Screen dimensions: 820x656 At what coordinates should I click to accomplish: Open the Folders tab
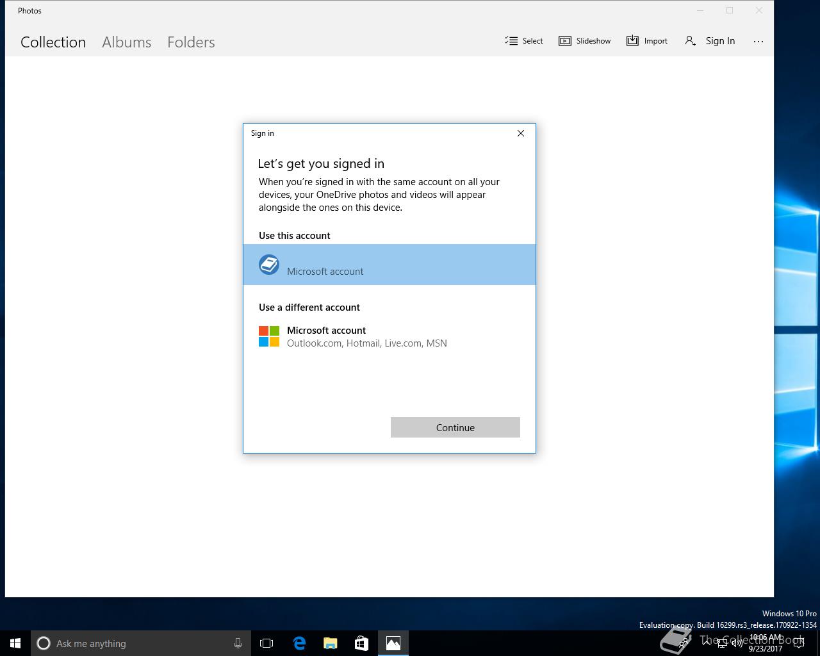[191, 42]
